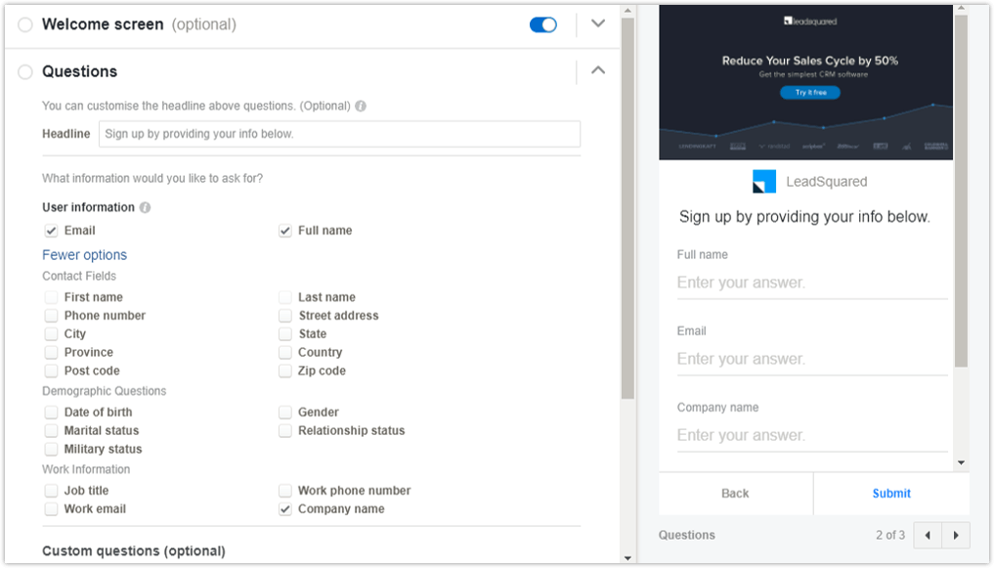Screen dimensions: 994x568
Task: Click the LeadSquared logo in preview
Action: pos(763,182)
